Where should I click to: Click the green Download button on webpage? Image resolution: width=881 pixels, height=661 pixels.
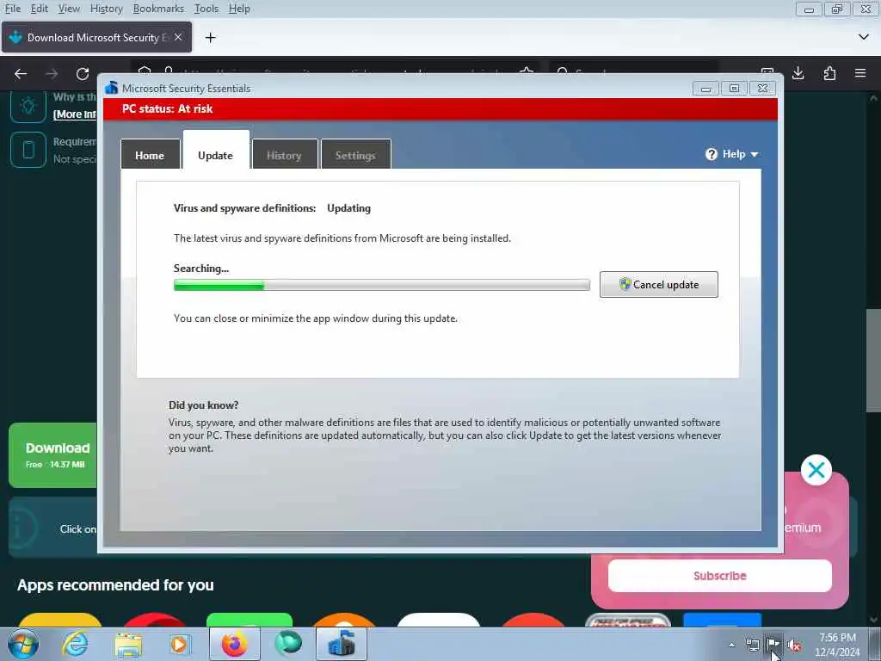click(x=52, y=455)
